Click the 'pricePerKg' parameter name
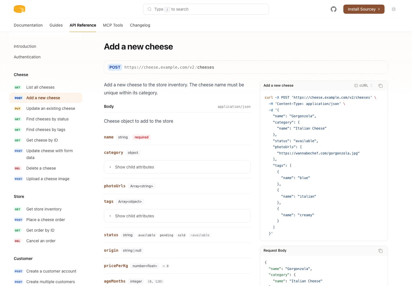Viewport: 412px width, 286px height. click(116, 266)
